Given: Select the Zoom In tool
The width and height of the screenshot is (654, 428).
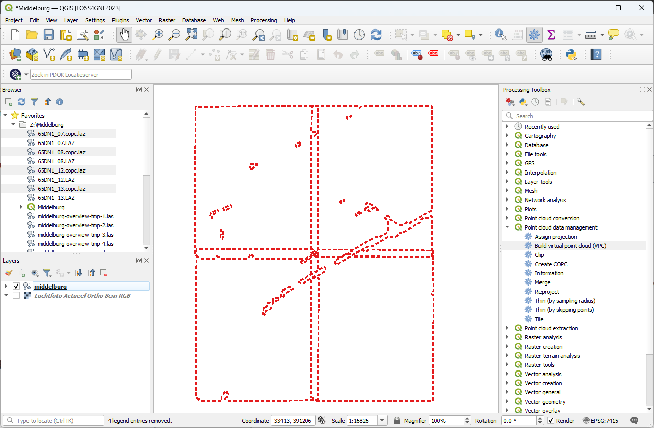Looking at the screenshot, I should (157, 35).
